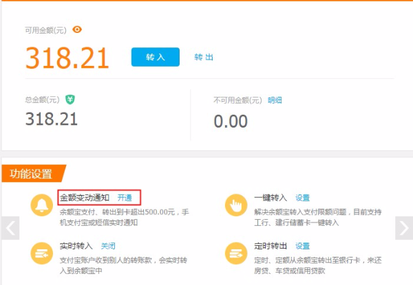Show previous features with left arrow
Viewport: 413px width, 285px height.
pyautogui.click(x=10, y=228)
